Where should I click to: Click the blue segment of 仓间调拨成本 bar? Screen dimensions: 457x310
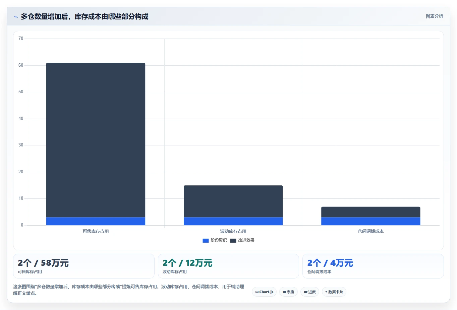[x=370, y=221]
